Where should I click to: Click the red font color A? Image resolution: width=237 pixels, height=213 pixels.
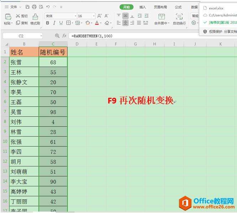[97, 23]
